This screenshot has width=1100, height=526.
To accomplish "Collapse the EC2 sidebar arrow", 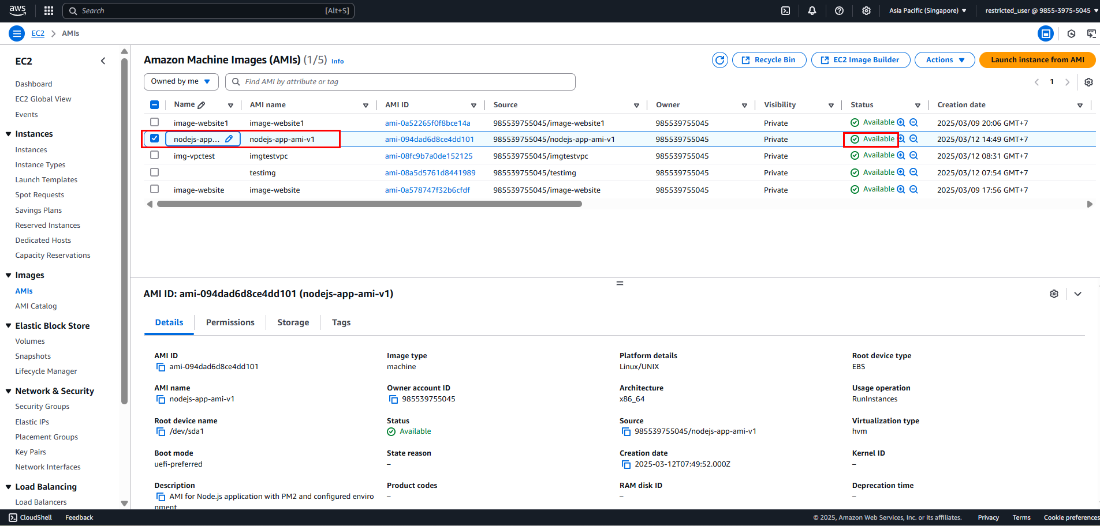I will click(103, 61).
